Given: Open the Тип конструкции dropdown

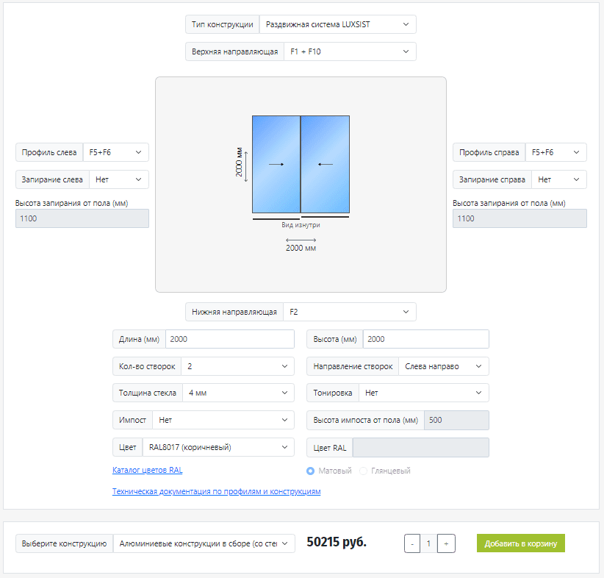Looking at the screenshot, I should 337,24.
